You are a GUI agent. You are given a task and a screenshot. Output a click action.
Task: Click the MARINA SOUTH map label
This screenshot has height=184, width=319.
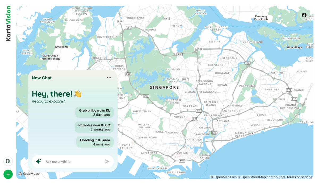pyautogui.click(x=204, y=157)
